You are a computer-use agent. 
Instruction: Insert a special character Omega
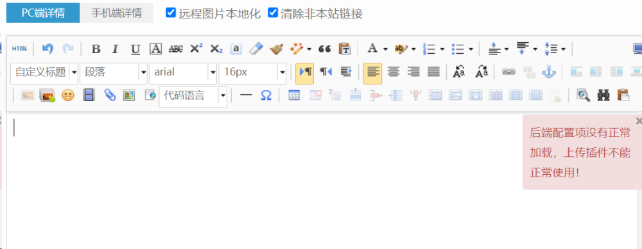point(266,95)
